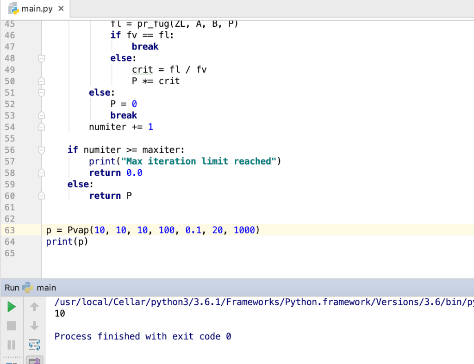Select the main run configuration label

[x=46, y=288]
